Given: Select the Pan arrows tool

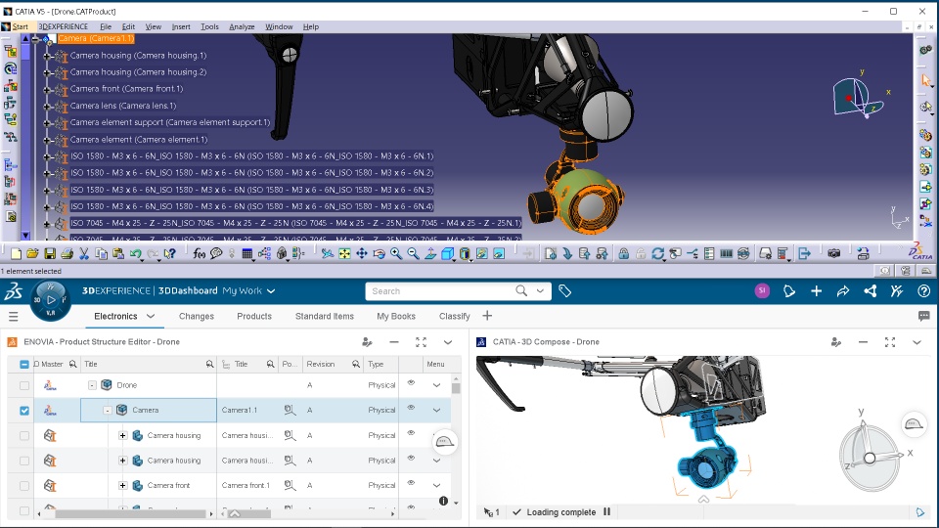Looking at the screenshot, I should click(362, 254).
